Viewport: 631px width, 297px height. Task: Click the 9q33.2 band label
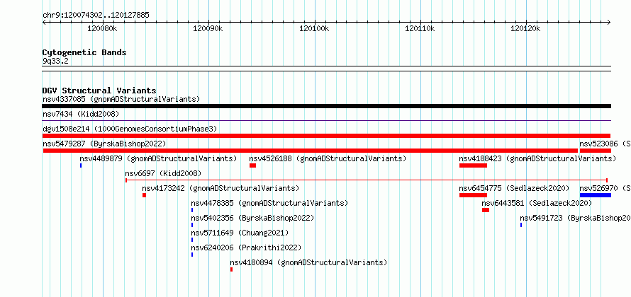(55, 61)
